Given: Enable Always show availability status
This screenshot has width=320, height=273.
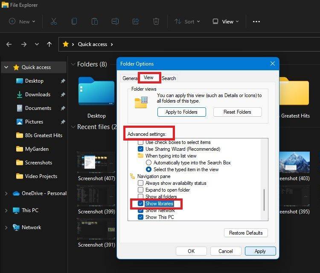Looking at the screenshot, I should pyautogui.click(x=141, y=183).
